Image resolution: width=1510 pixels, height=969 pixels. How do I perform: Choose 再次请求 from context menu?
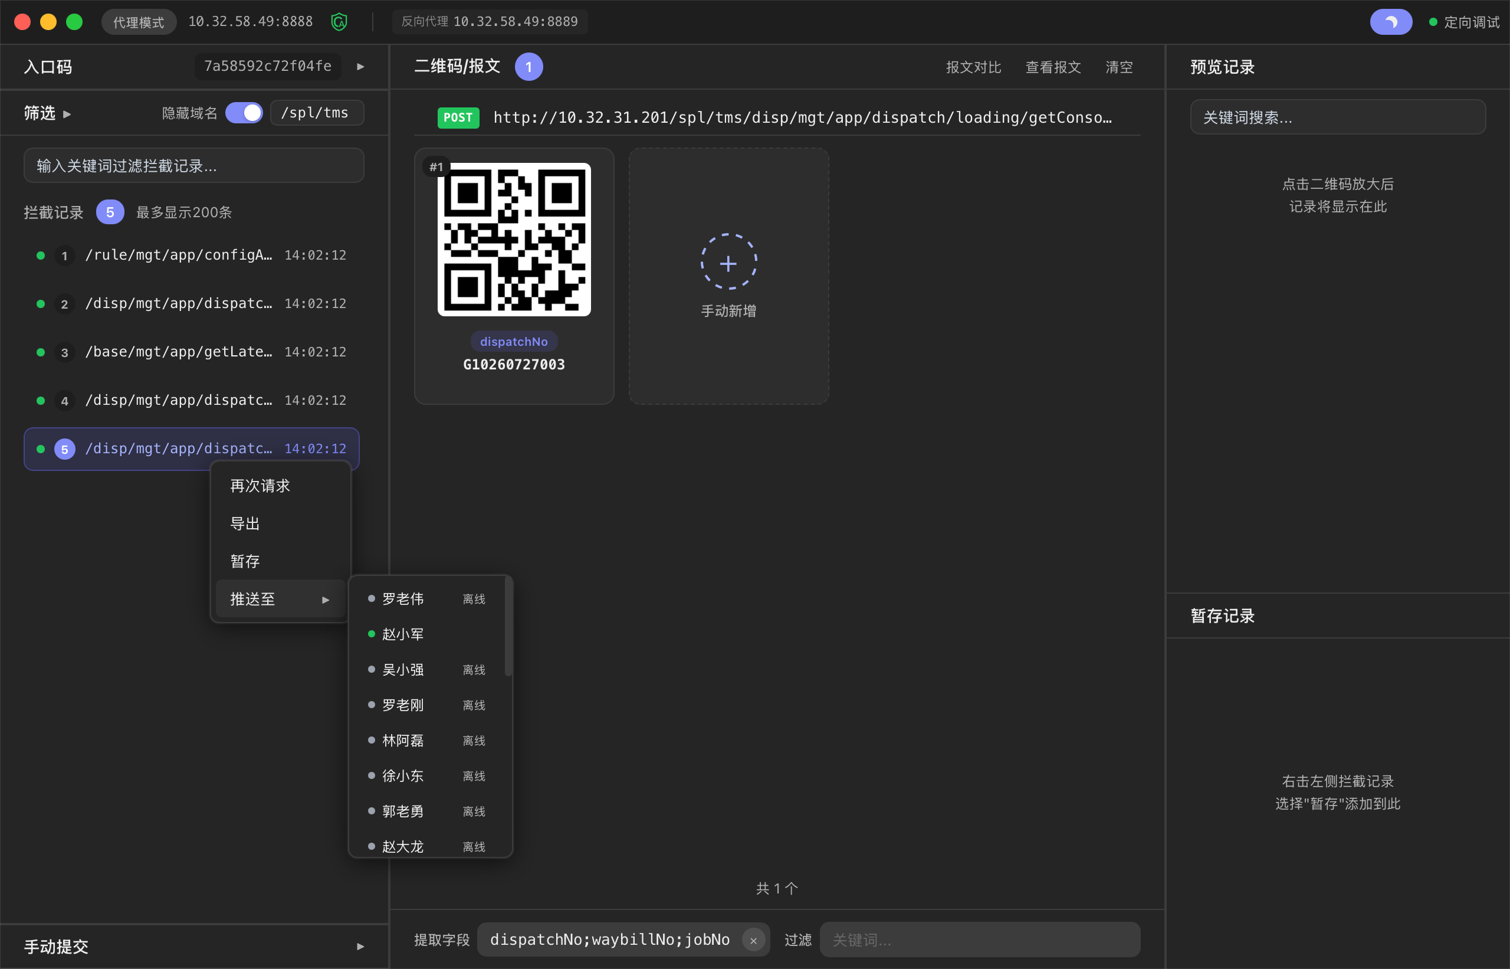(x=280, y=486)
